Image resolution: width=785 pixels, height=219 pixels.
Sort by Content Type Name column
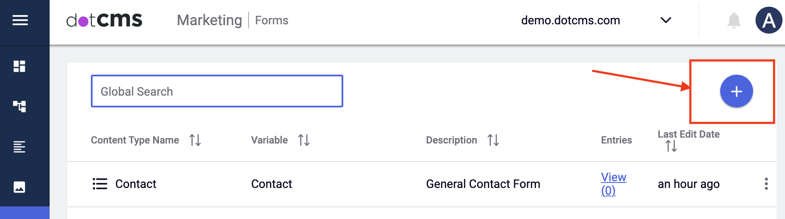point(195,140)
